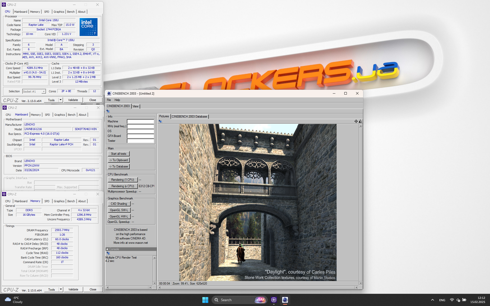Show hidden system tray icons
This screenshot has width=490, height=306.
pos(432,300)
